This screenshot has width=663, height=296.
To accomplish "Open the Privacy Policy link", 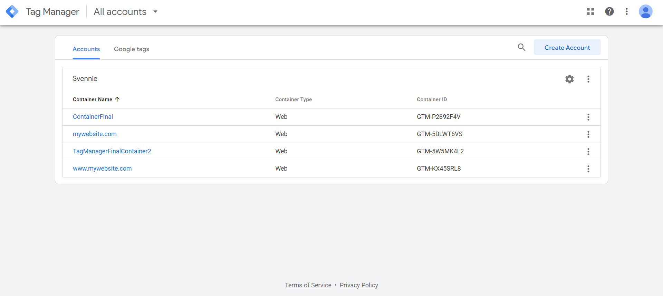I will click(x=359, y=285).
